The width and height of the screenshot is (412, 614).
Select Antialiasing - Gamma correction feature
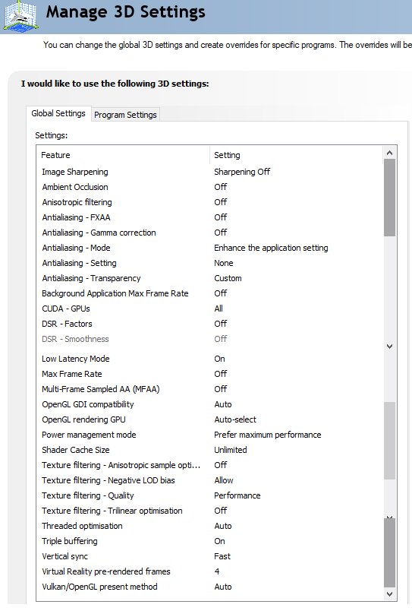(x=99, y=233)
